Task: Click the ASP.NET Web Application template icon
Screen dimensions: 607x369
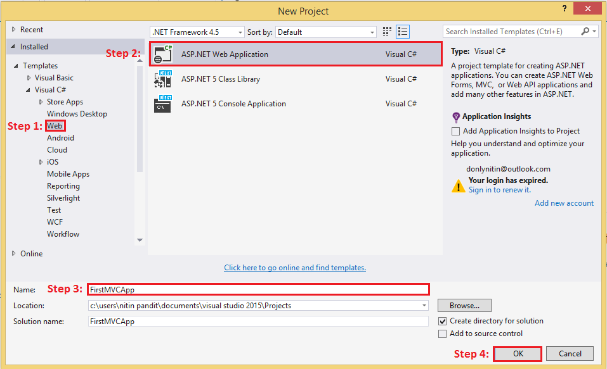Action: click(163, 54)
